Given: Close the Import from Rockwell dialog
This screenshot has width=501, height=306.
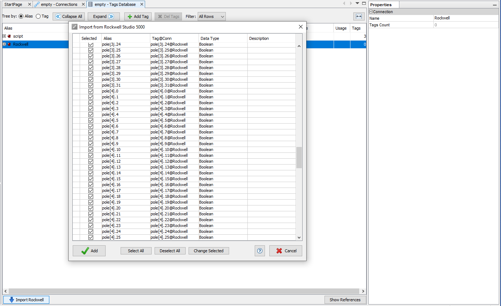Looking at the screenshot, I should click(x=301, y=27).
